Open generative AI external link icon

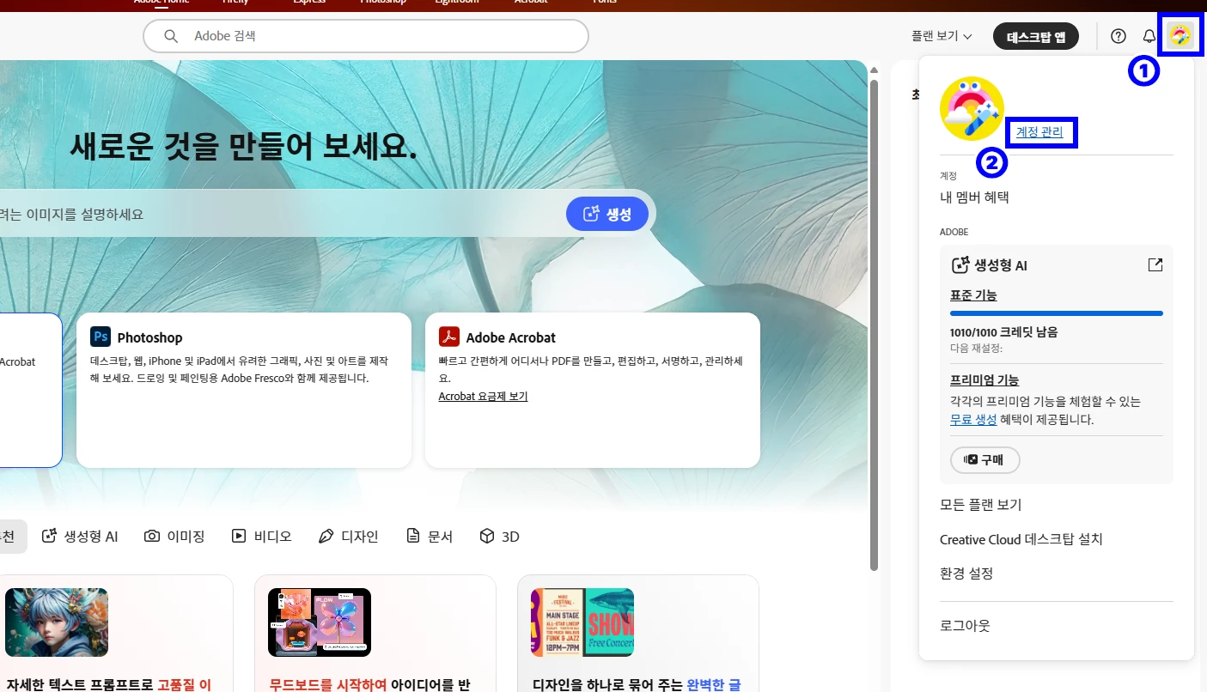point(1155,265)
